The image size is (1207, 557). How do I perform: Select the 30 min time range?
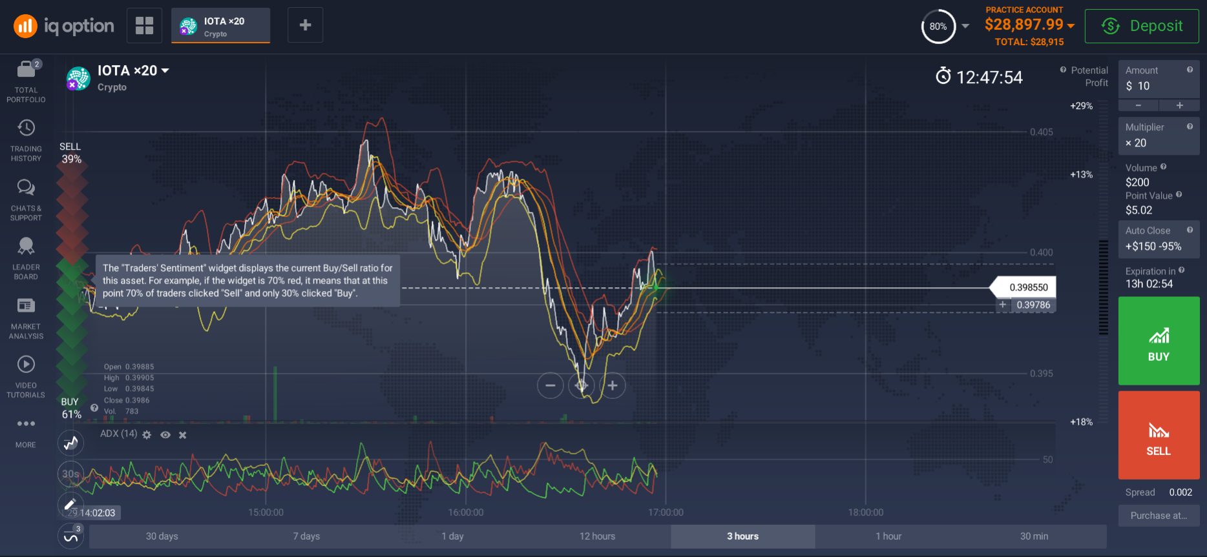1034,536
